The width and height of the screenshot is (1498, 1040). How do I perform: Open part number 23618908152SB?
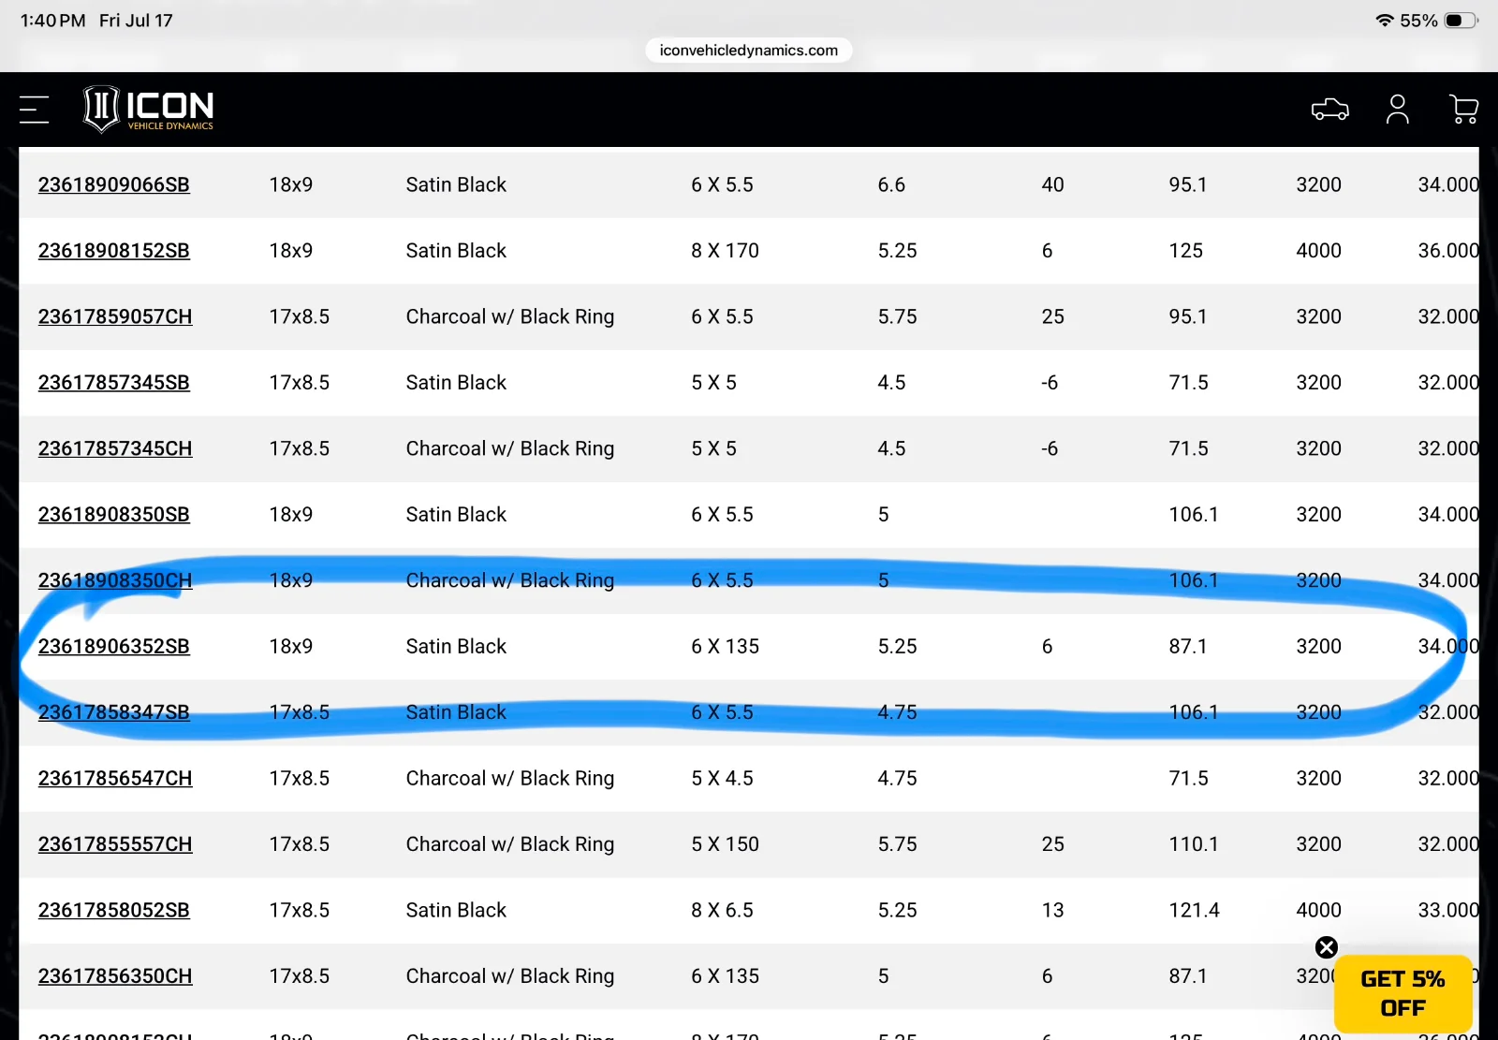pos(114,251)
